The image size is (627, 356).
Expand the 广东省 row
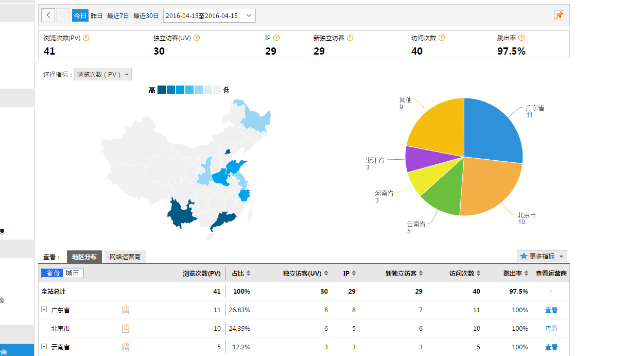pos(44,310)
